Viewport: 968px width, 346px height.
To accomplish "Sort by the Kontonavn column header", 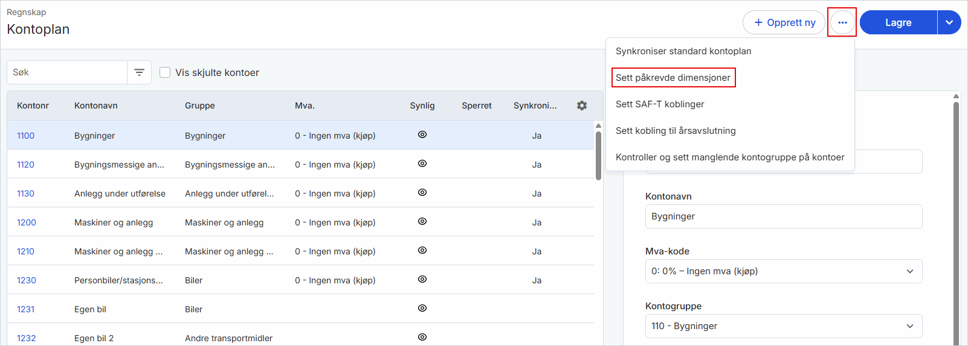I will [x=96, y=105].
